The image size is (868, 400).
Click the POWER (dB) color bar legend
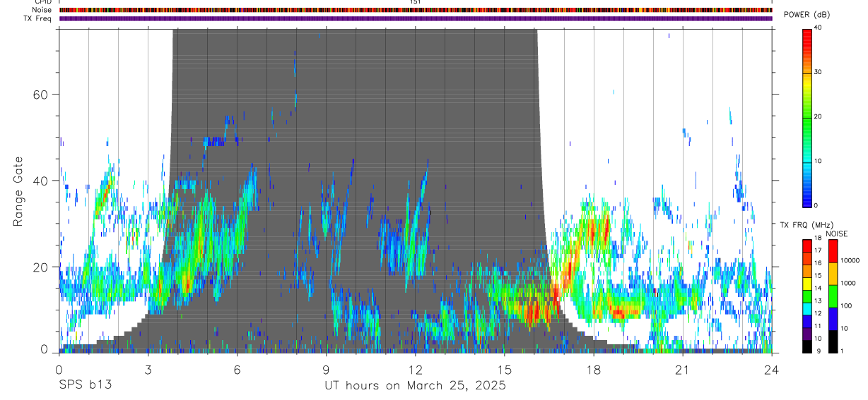[x=807, y=117]
